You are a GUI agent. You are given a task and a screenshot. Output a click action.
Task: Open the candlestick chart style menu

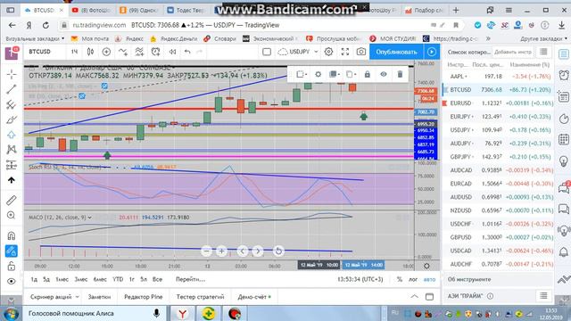[90, 52]
